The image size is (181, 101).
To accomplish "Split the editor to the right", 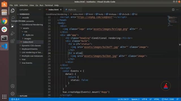I will click(x=173, y=10).
